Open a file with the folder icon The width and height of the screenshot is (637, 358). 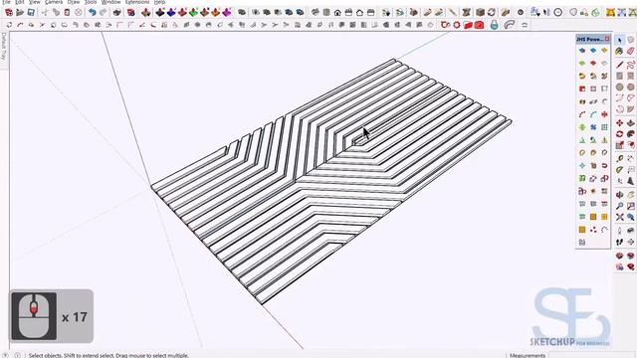click(x=20, y=13)
